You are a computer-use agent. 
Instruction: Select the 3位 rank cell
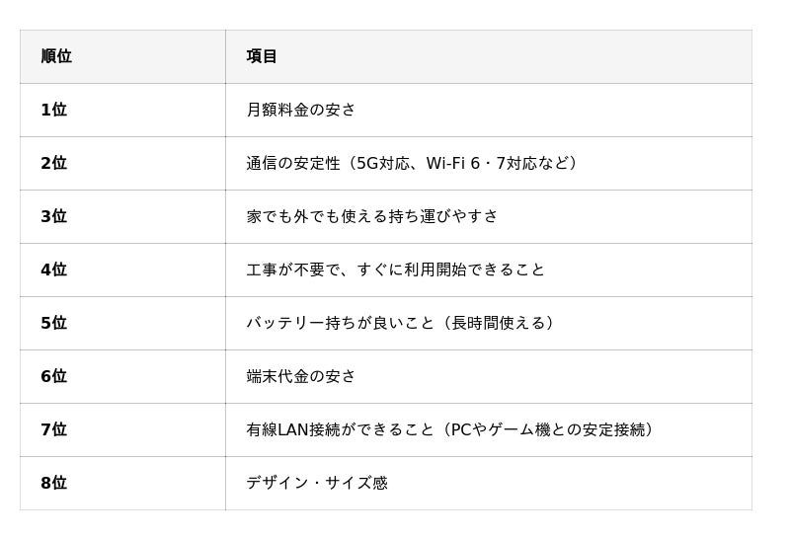pos(53,216)
